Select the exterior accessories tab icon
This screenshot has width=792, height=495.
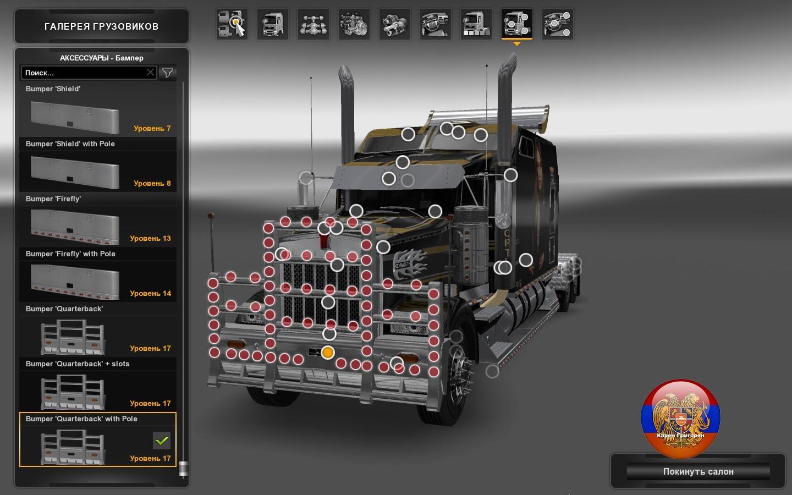(516, 25)
